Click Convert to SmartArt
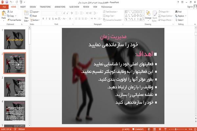 (x=113, y=20)
